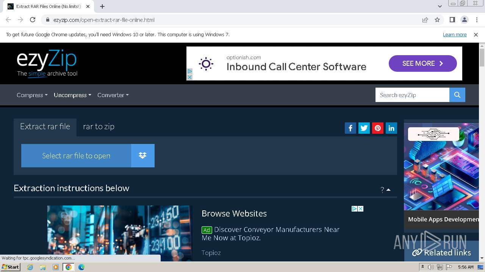Viewport: 485px width, 272px height.
Task: Open the Learn more link
Action: [455, 34]
